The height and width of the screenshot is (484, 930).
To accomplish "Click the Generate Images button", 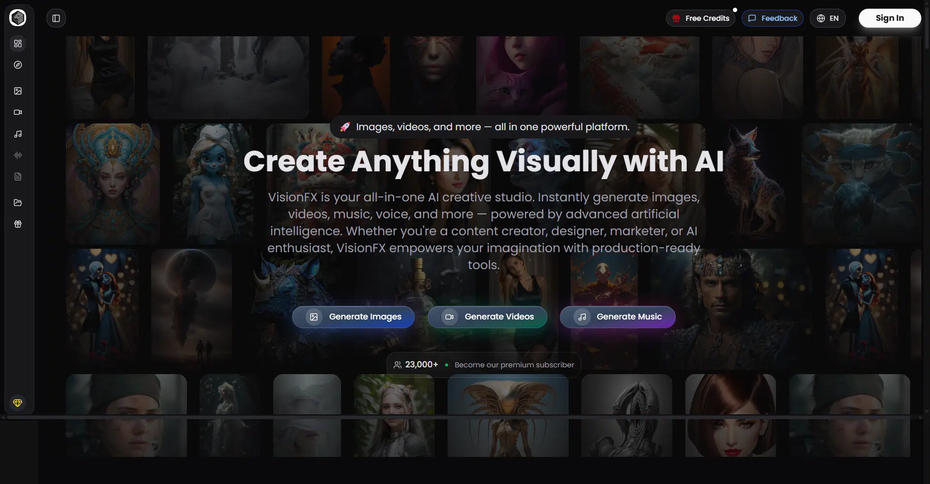I will [353, 317].
